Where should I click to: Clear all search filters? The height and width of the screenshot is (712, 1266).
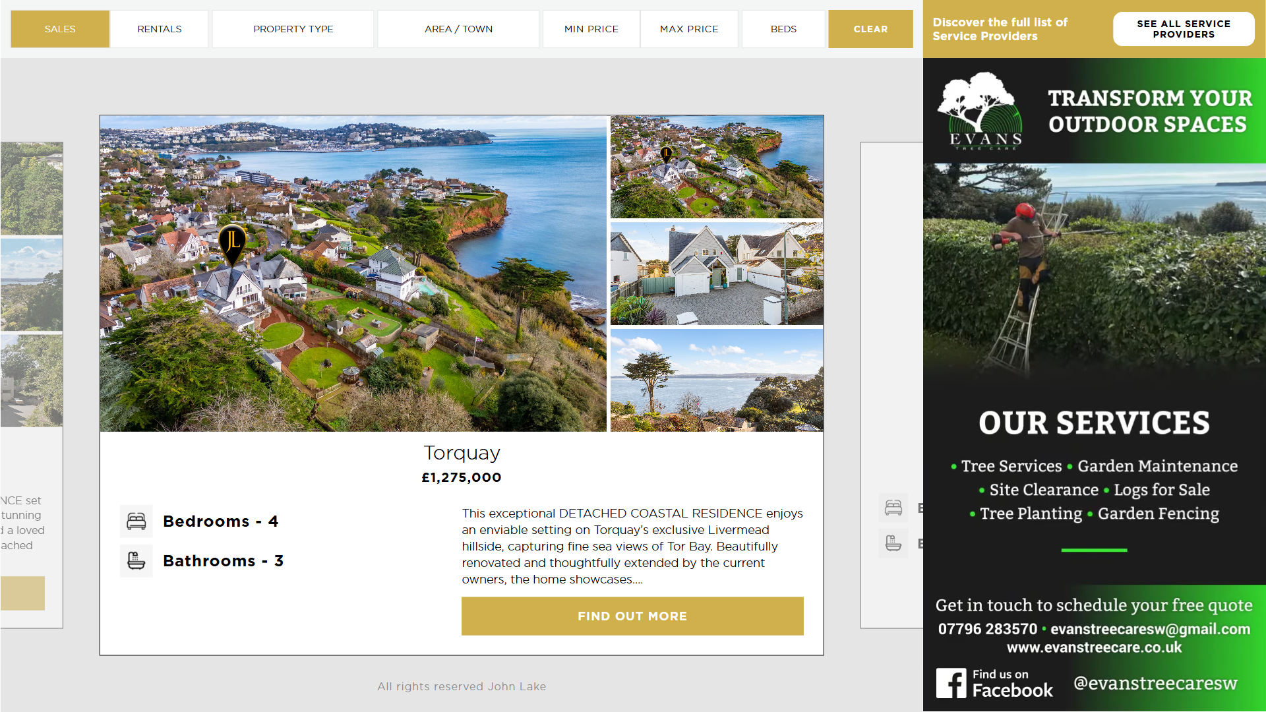tap(870, 29)
